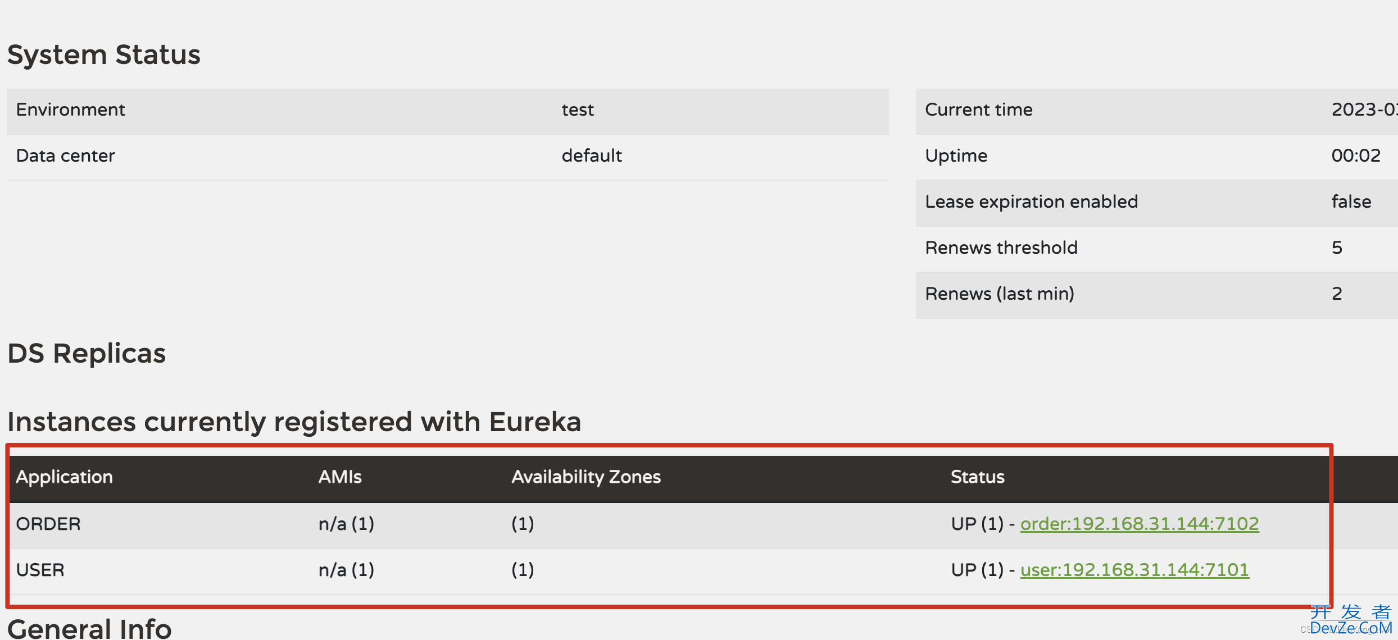This screenshot has height=640, width=1398.
Task: Click the AMIs column header
Action: point(340,477)
